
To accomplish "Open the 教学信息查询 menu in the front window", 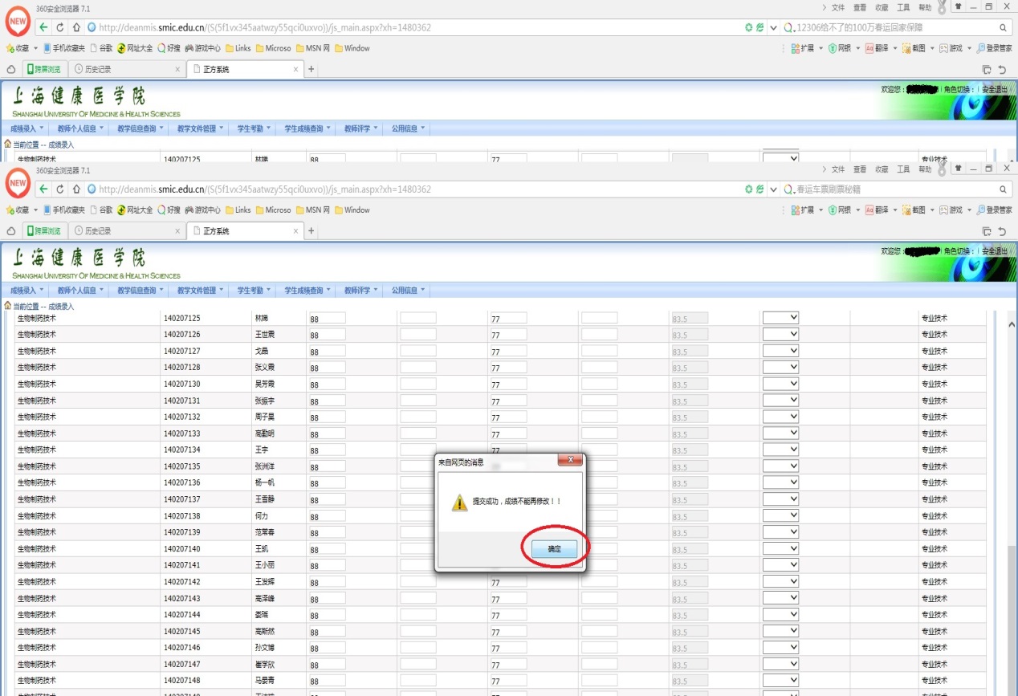I will pos(140,290).
